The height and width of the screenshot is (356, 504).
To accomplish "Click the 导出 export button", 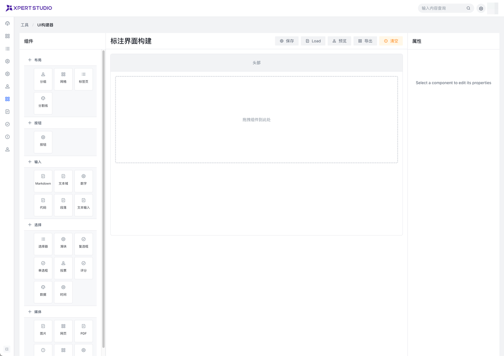I will (x=365, y=41).
